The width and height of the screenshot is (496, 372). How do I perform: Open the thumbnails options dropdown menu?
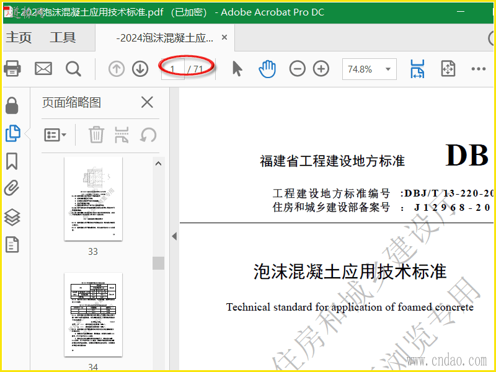(x=55, y=135)
